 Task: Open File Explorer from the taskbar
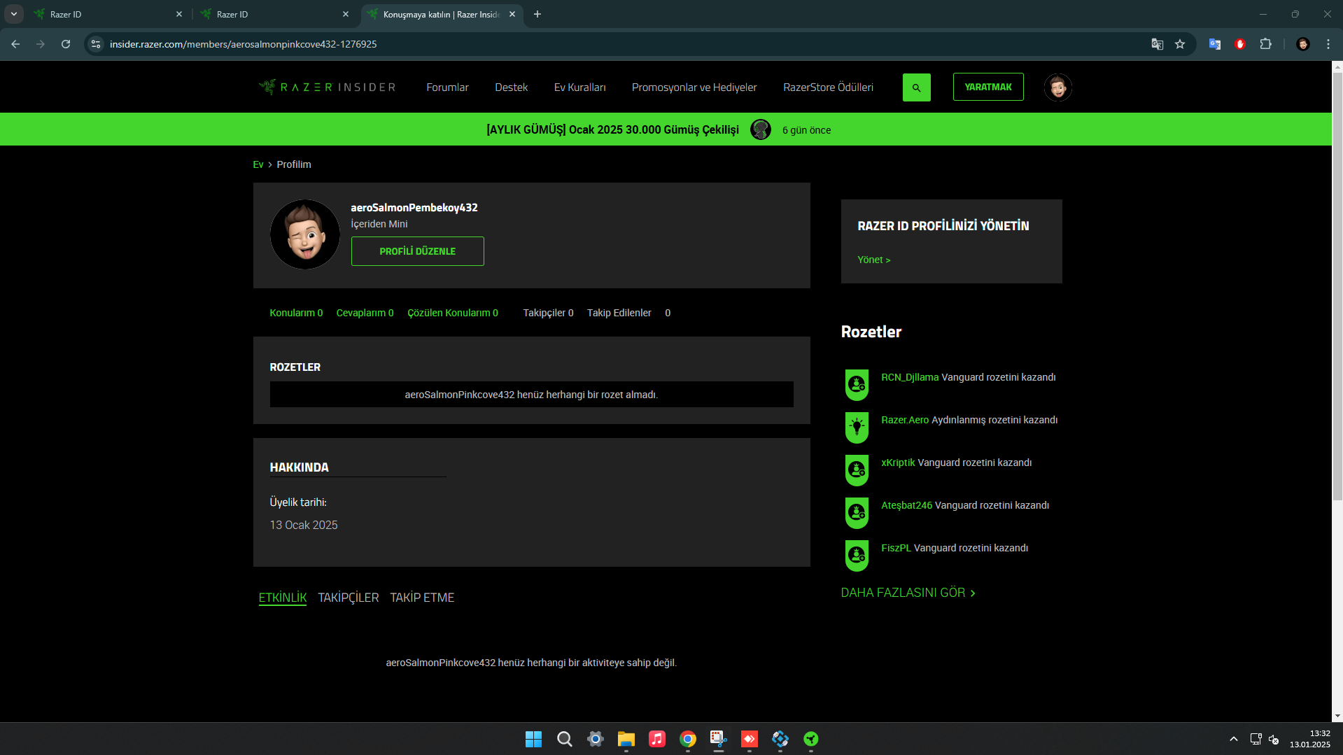[626, 739]
